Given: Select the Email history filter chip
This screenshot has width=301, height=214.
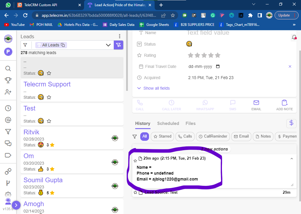Looking at the screenshot, I should pos(241,136).
